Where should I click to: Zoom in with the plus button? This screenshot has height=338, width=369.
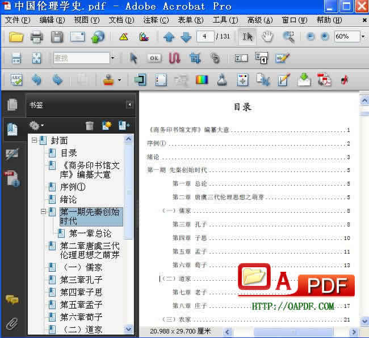pyautogui.click(x=325, y=37)
